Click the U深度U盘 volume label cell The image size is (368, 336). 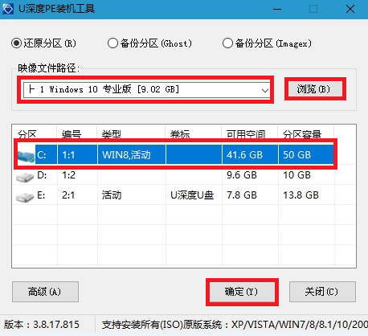pyautogui.click(x=192, y=195)
